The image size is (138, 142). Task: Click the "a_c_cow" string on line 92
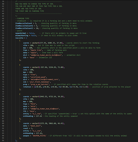36,131
